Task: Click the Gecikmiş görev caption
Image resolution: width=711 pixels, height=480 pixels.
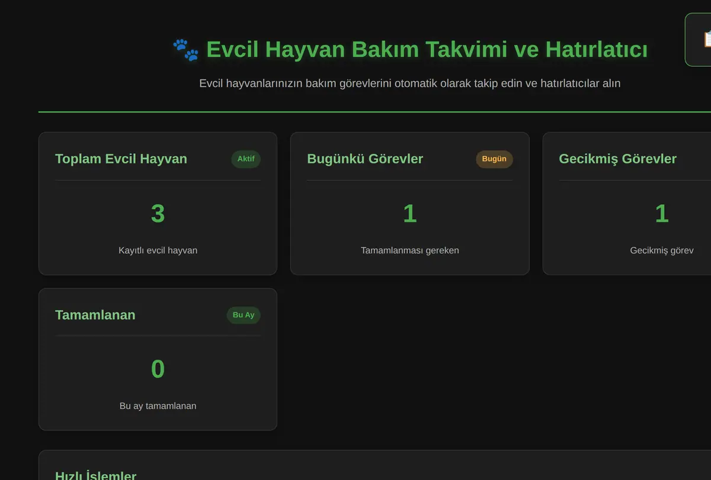Action: click(662, 250)
